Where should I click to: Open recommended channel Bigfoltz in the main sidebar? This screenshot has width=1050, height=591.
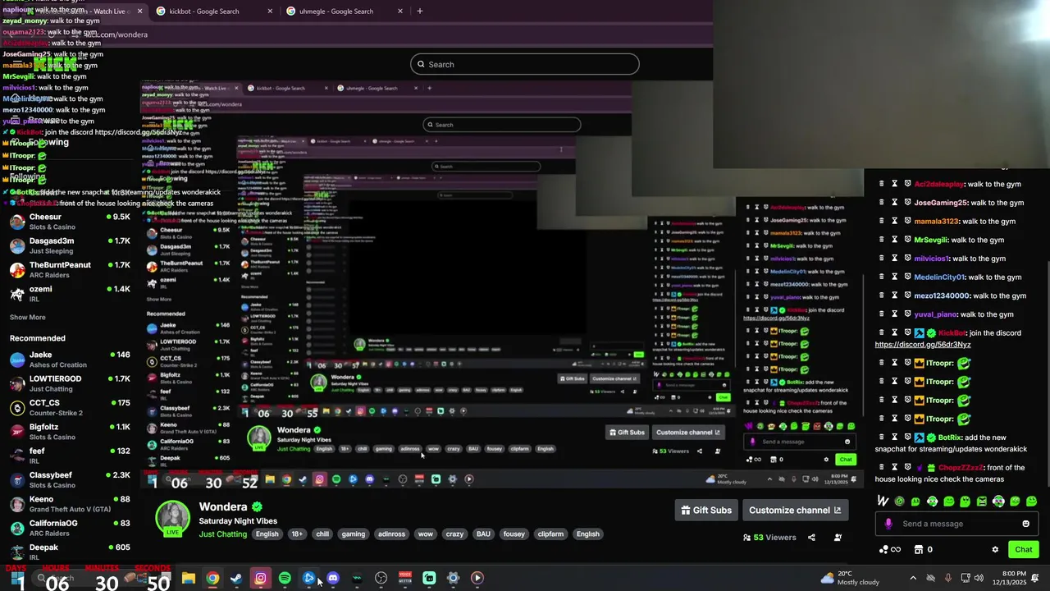(x=71, y=432)
